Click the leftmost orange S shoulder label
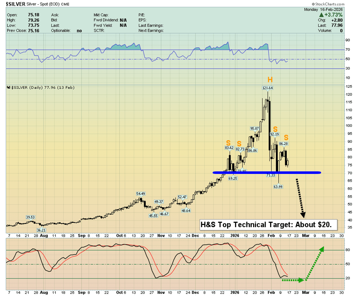This screenshot has width=358, height=296. 228,142
